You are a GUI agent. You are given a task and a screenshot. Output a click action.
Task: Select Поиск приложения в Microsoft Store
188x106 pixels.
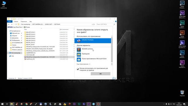point(93,59)
